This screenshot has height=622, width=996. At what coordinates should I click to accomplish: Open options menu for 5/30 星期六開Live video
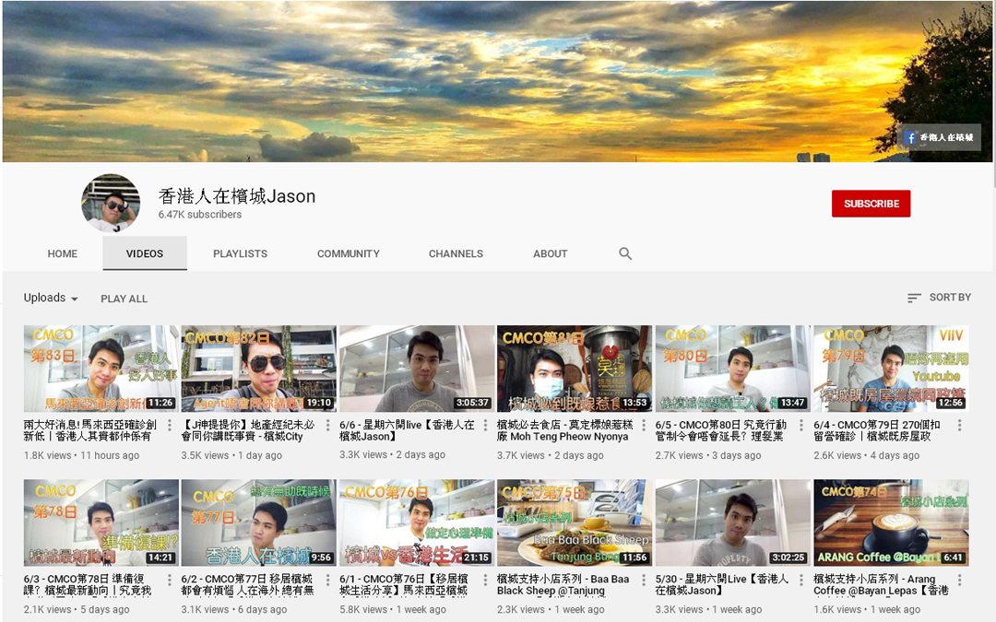tap(801, 580)
